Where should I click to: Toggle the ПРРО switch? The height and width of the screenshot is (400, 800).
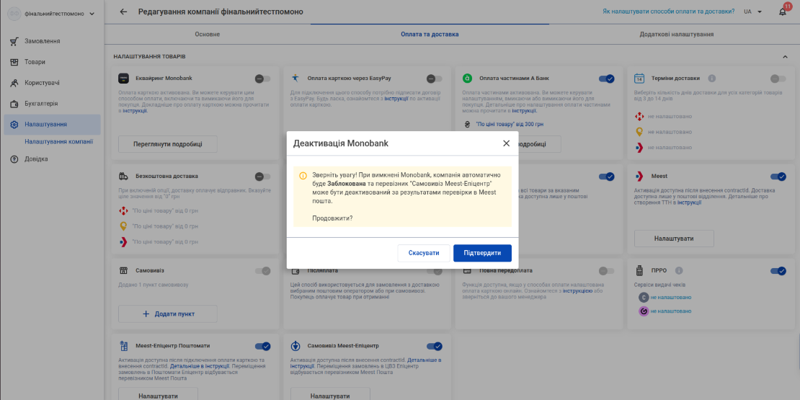pos(778,271)
